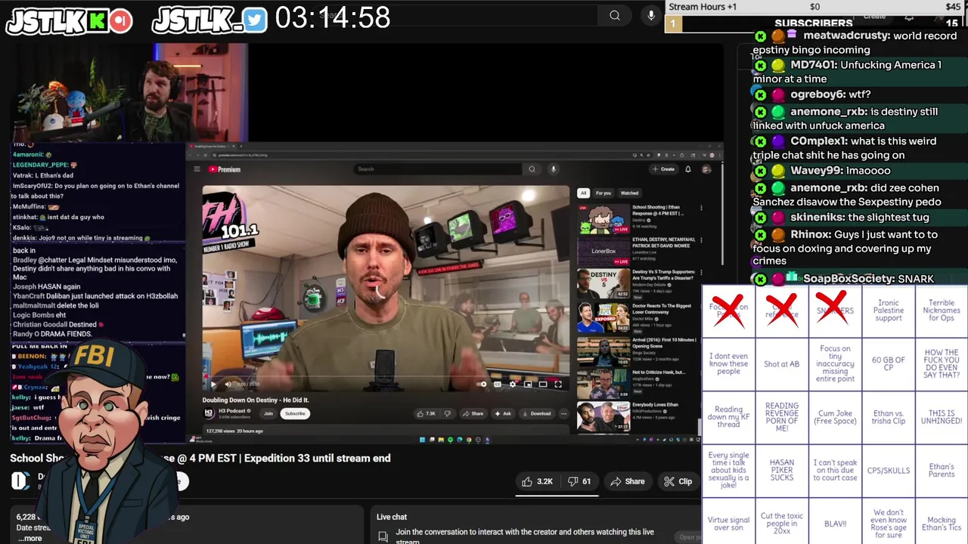
Task: Open the notifications bell
Action: pyautogui.click(x=687, y=169)
